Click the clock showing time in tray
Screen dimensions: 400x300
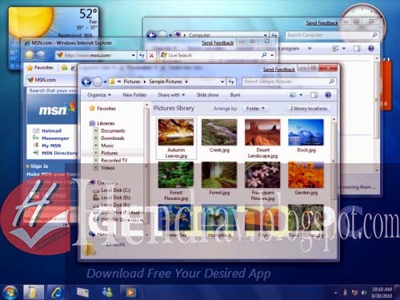pos(382,293)
